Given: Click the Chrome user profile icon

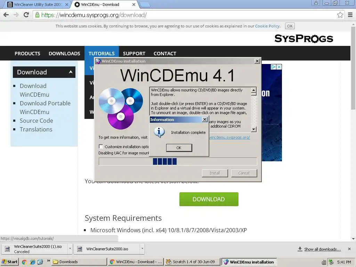Looking at the screenshot, I should point(316,3).
